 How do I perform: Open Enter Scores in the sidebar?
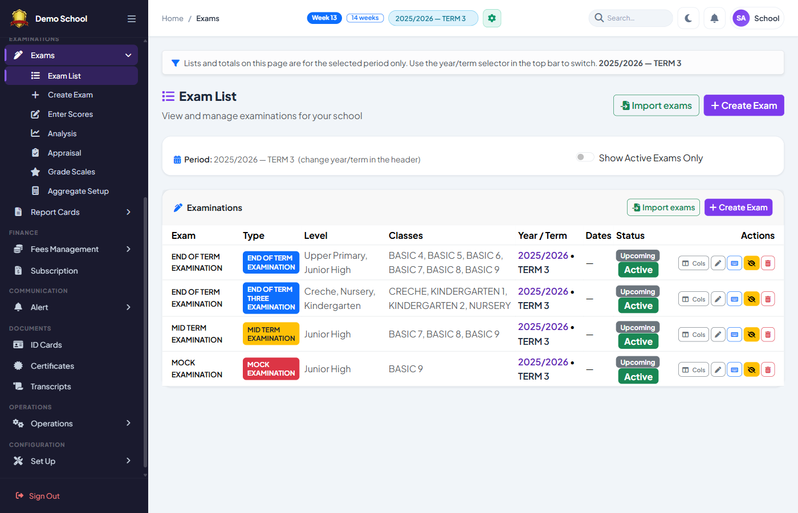click(70, 114)
